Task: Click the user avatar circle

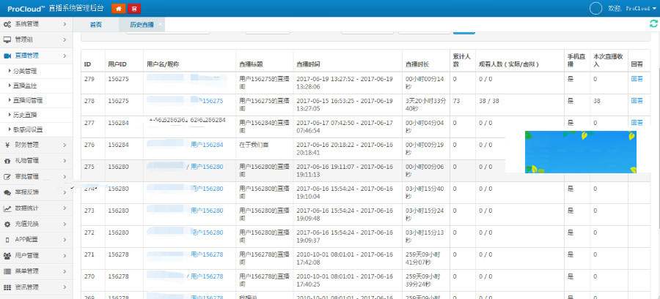Action: (595, 8)
